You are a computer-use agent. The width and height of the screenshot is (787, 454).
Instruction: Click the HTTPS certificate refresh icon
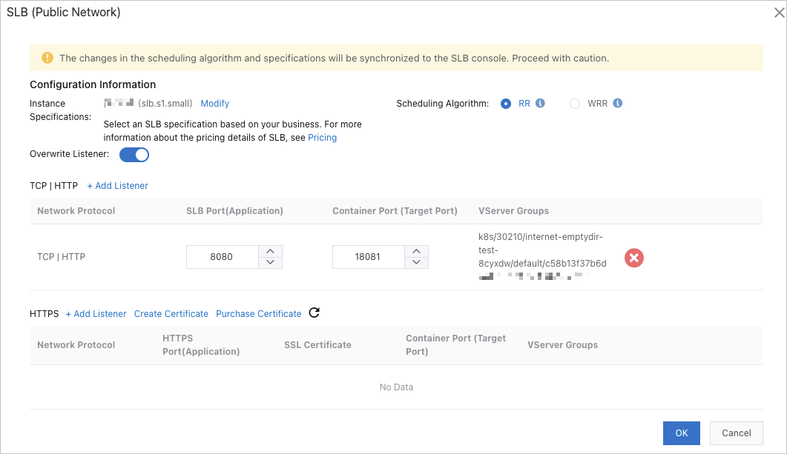(314, 313)
